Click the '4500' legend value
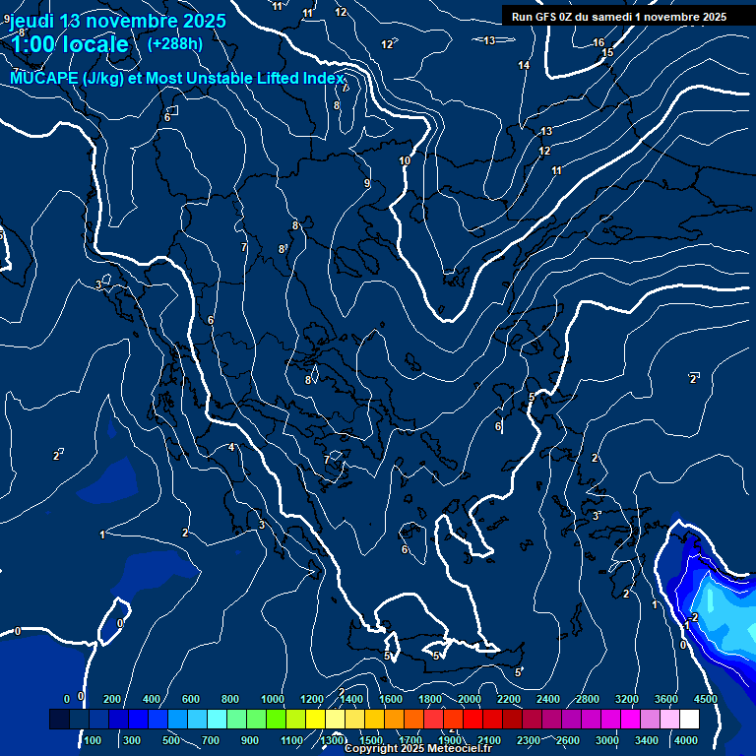 706,699
